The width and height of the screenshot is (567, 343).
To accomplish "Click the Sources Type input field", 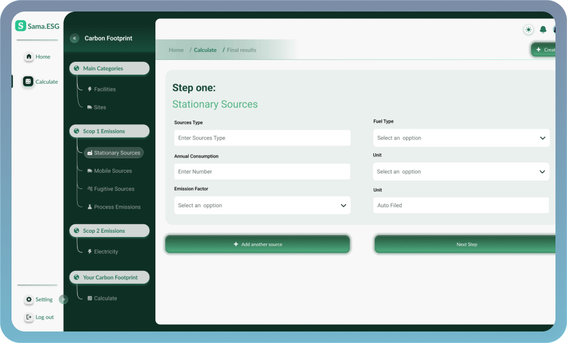I will 262,138.
